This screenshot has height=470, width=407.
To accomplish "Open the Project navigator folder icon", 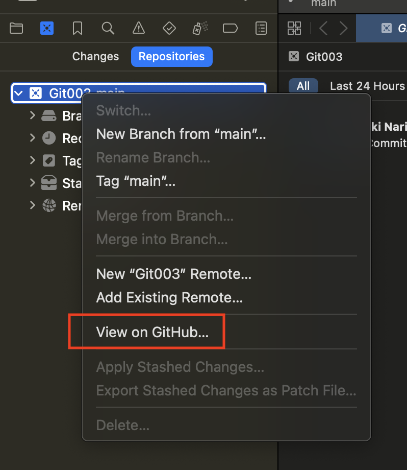I will pyautogui.click(x=16, y=29).
